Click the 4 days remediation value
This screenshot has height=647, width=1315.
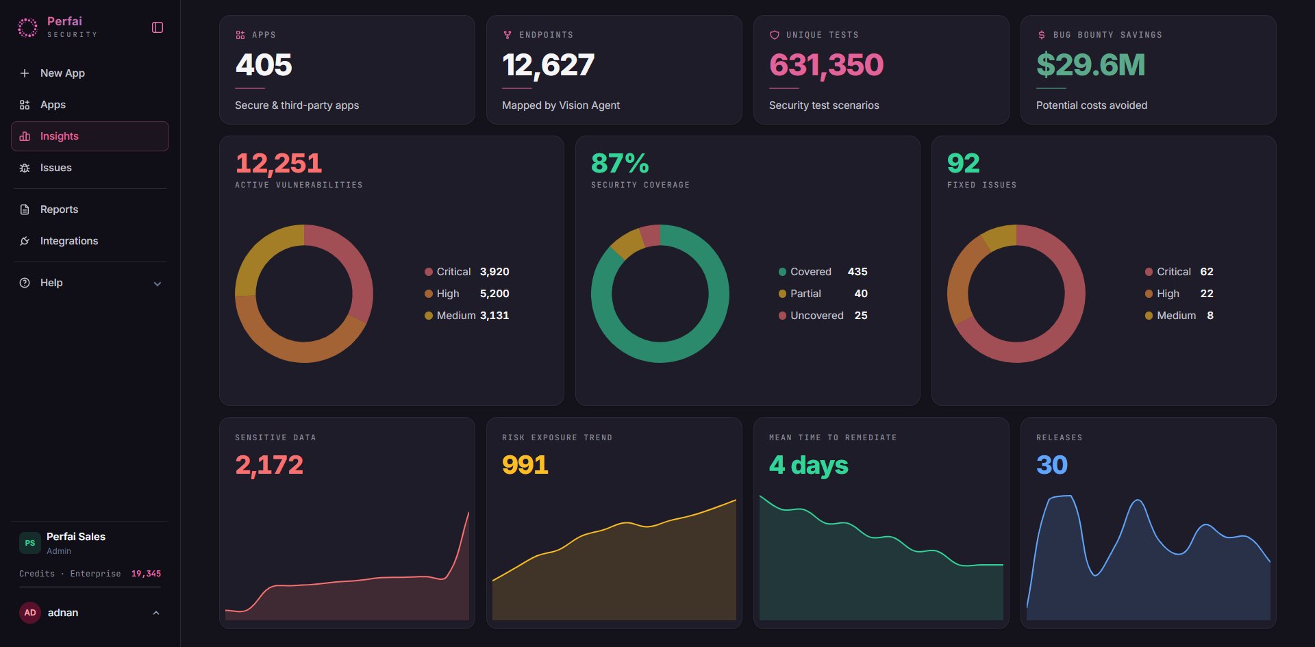[808, 466]
